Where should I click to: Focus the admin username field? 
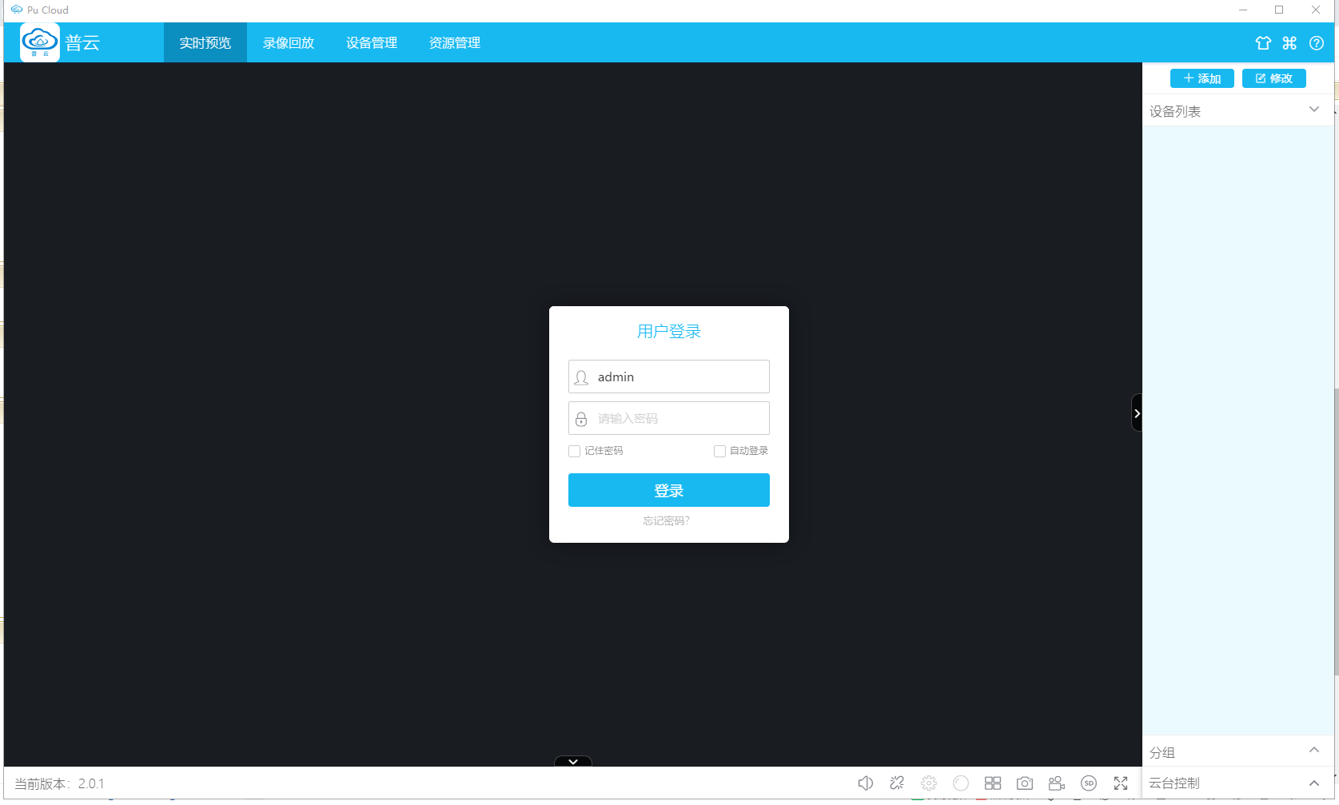669,377
